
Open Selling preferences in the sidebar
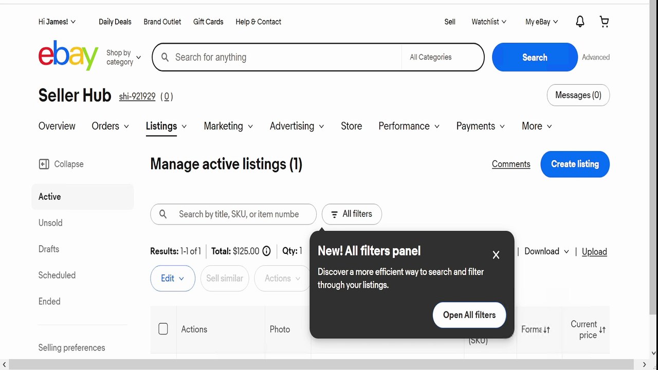pyautogui.click(x=71, y=348)
